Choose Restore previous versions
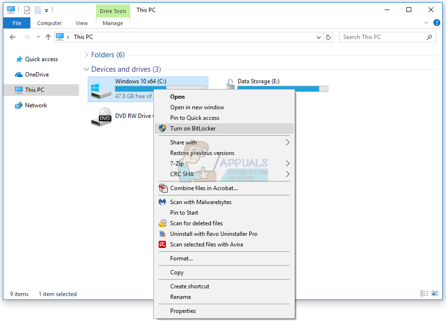 pyautogui.click(x=224, y=153)
